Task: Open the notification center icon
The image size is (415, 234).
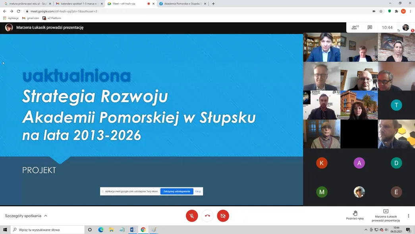Action: point(409,230)
